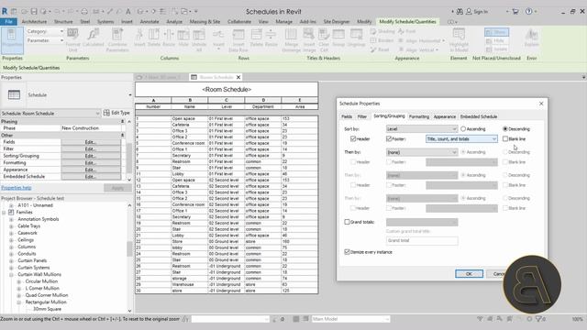Toggle Footer checkbox under Sort by
The width and height of the screenshot is (587, 330).
click(x=389, y=138)
